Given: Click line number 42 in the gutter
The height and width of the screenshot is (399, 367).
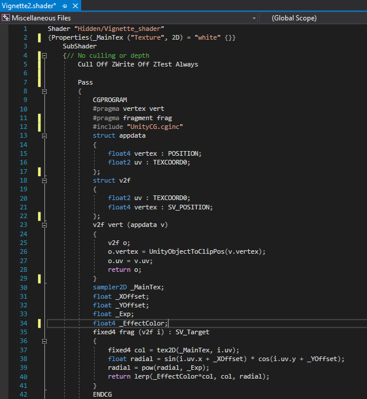Looking at the screenshot, I should coord(23,394).
